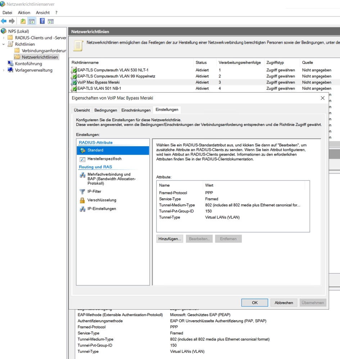Open the IP-Einstellungen section

pos(101,209)
